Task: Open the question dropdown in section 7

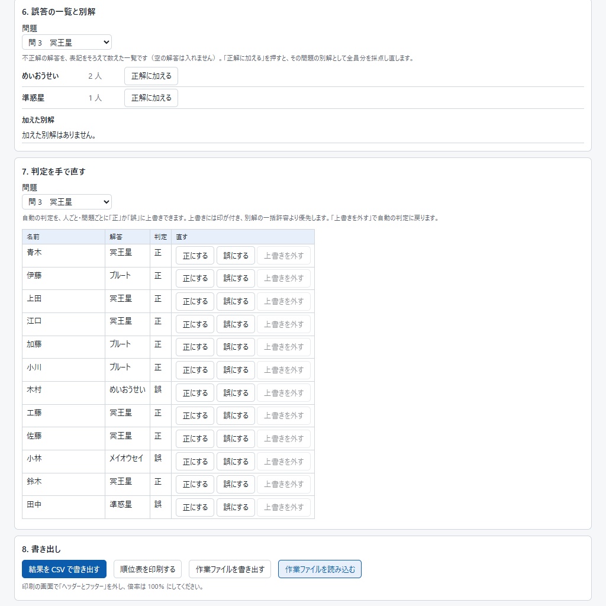Action: point(67,202)
